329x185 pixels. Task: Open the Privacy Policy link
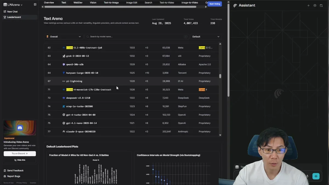coord(22,183)
